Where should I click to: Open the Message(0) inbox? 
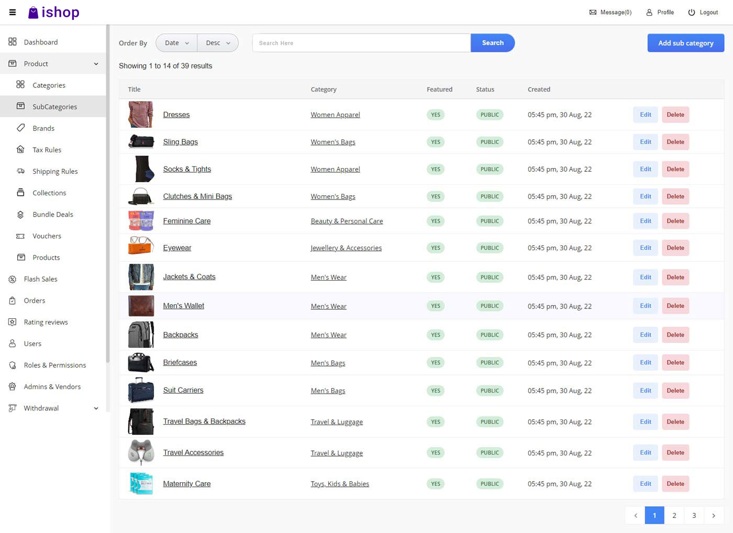click(610, 12)
